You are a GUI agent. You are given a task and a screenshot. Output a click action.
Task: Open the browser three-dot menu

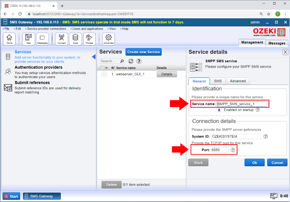285,14
